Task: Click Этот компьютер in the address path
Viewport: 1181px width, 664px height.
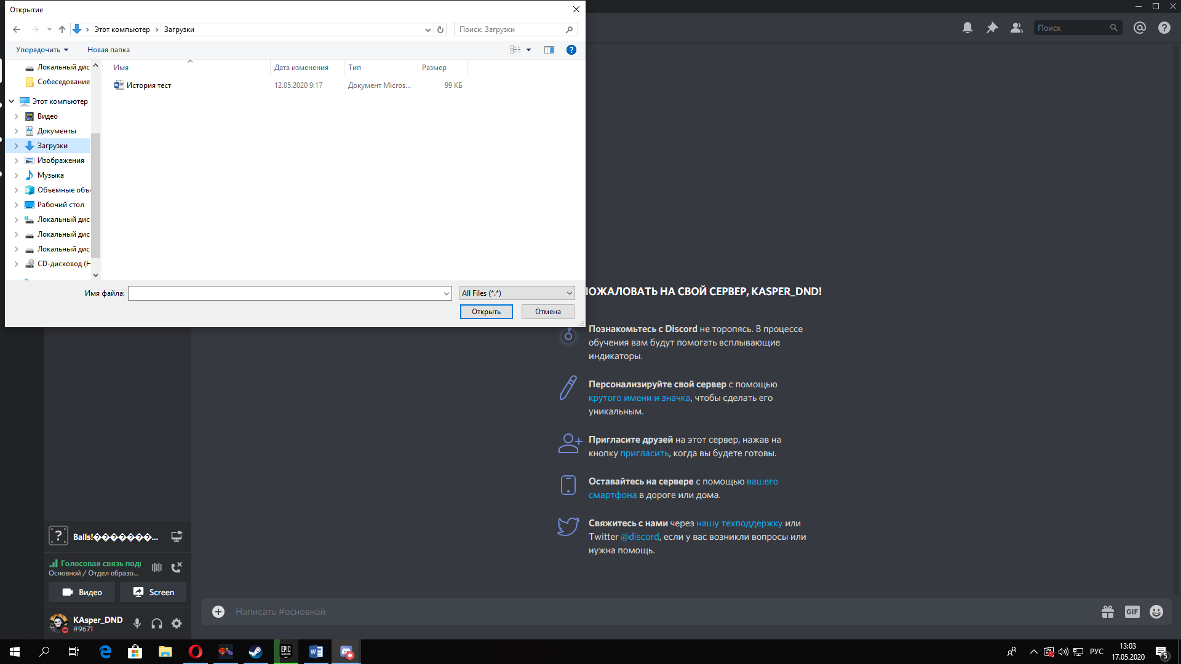Action: (122, 30)
